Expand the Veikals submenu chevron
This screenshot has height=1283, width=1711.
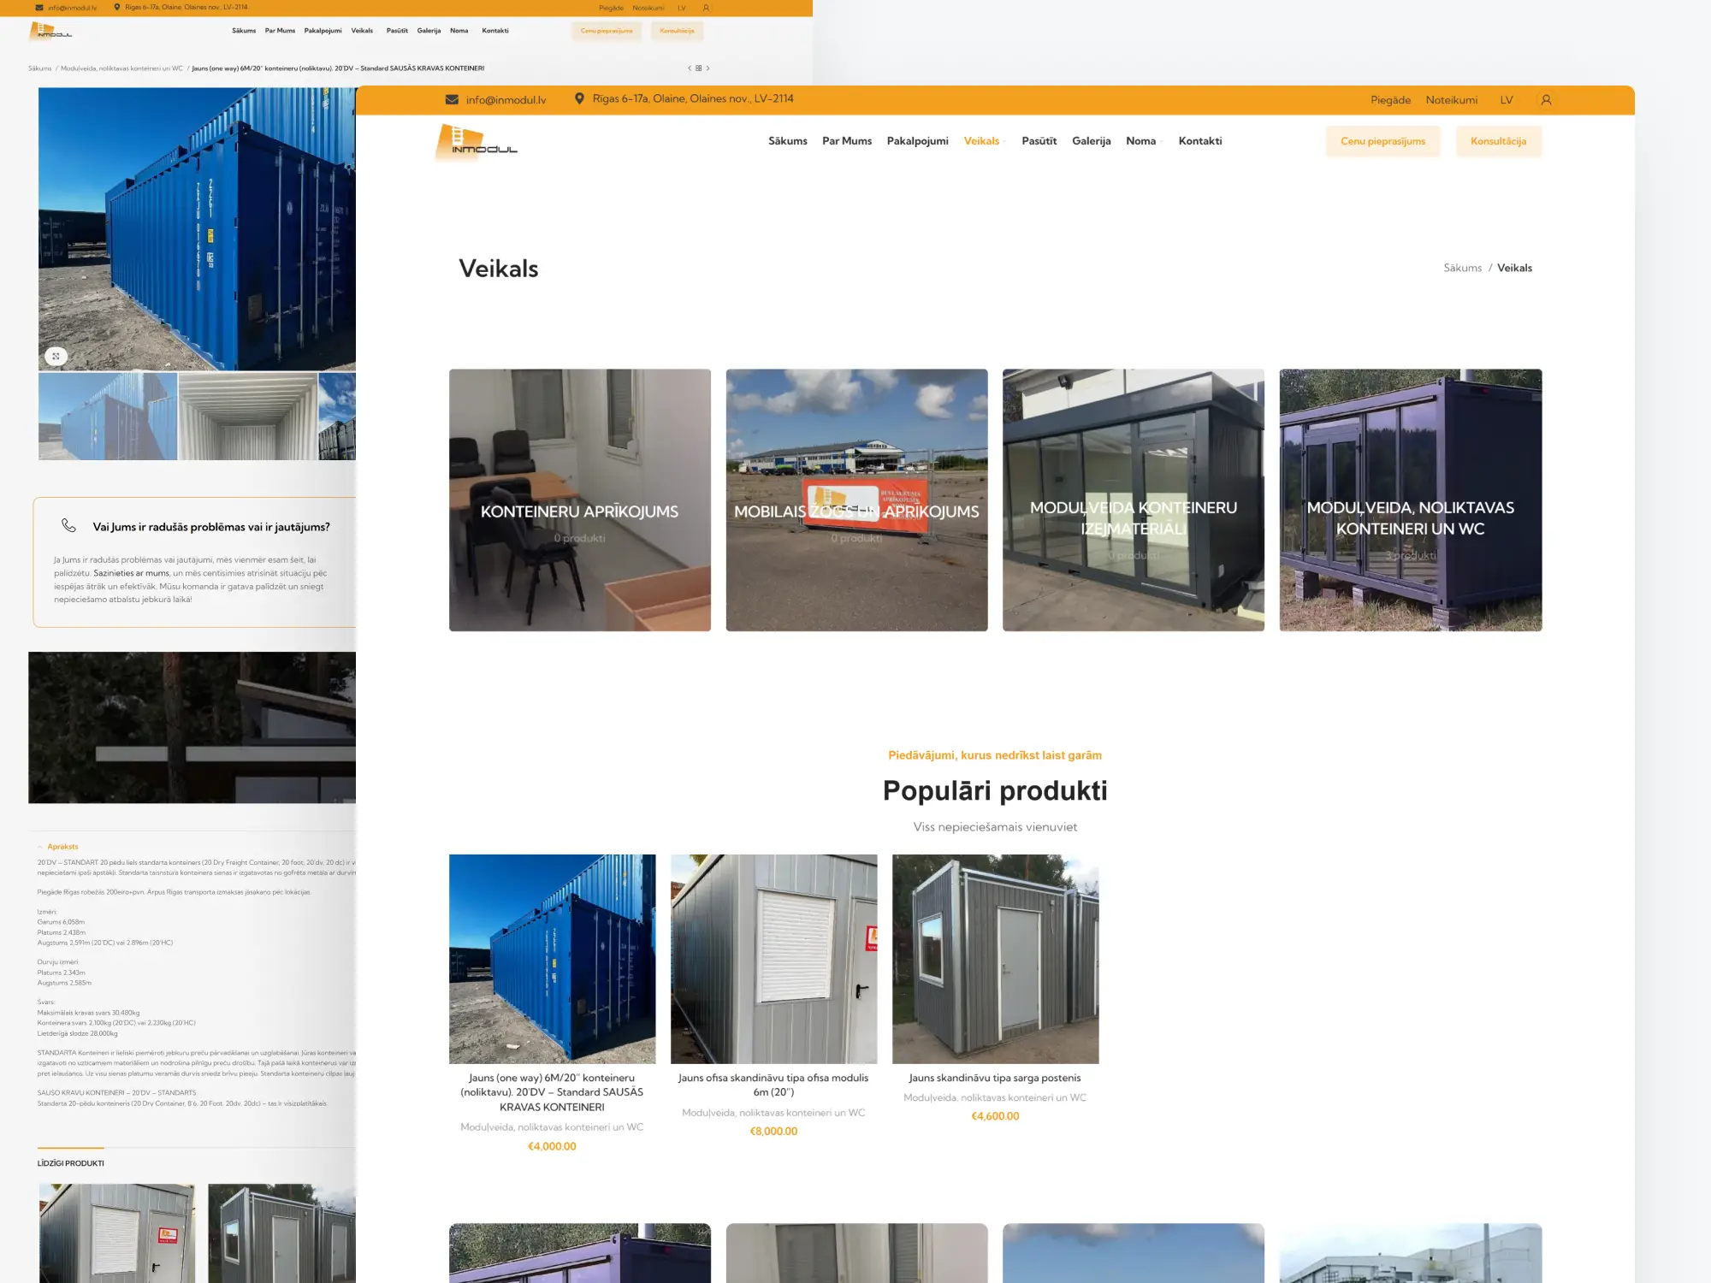coord(1003,142)
